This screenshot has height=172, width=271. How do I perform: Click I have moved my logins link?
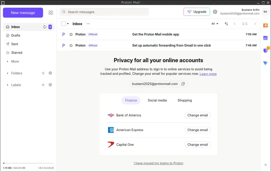[158, 163]
